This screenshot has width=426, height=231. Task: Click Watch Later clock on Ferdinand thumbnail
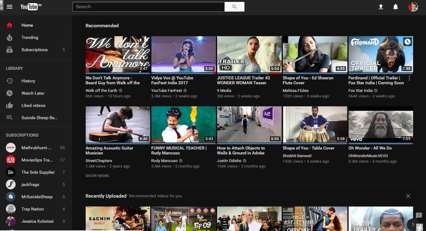pos(407,42)
